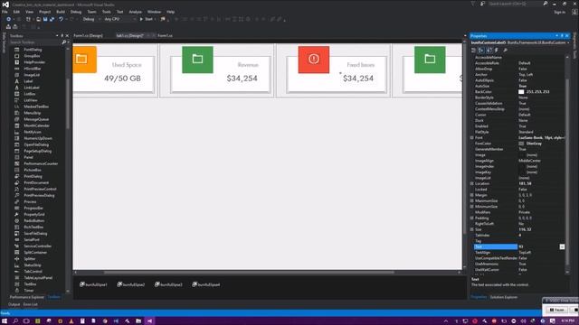Select the MaskedTextBox toolbox item
This screenshot has height=325, width=579.
pyautogui.click(x=36, y=107)
